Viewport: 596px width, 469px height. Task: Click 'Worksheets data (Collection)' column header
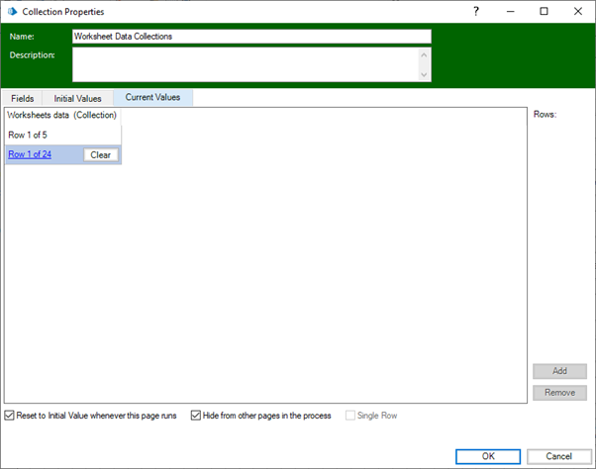tap(62, 115)
